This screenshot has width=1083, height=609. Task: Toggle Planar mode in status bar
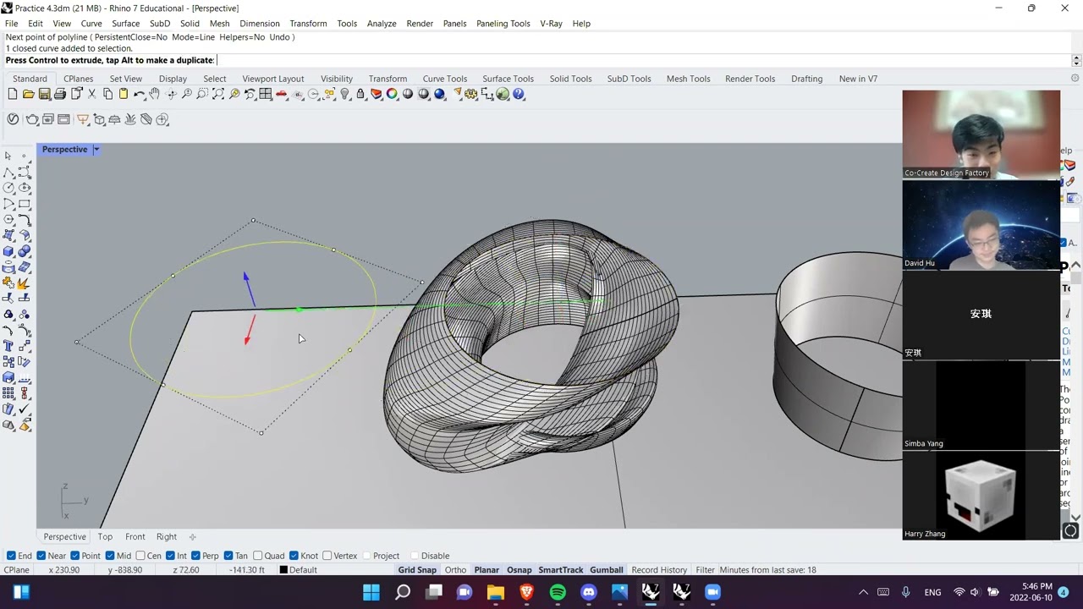tap(487, 570)
